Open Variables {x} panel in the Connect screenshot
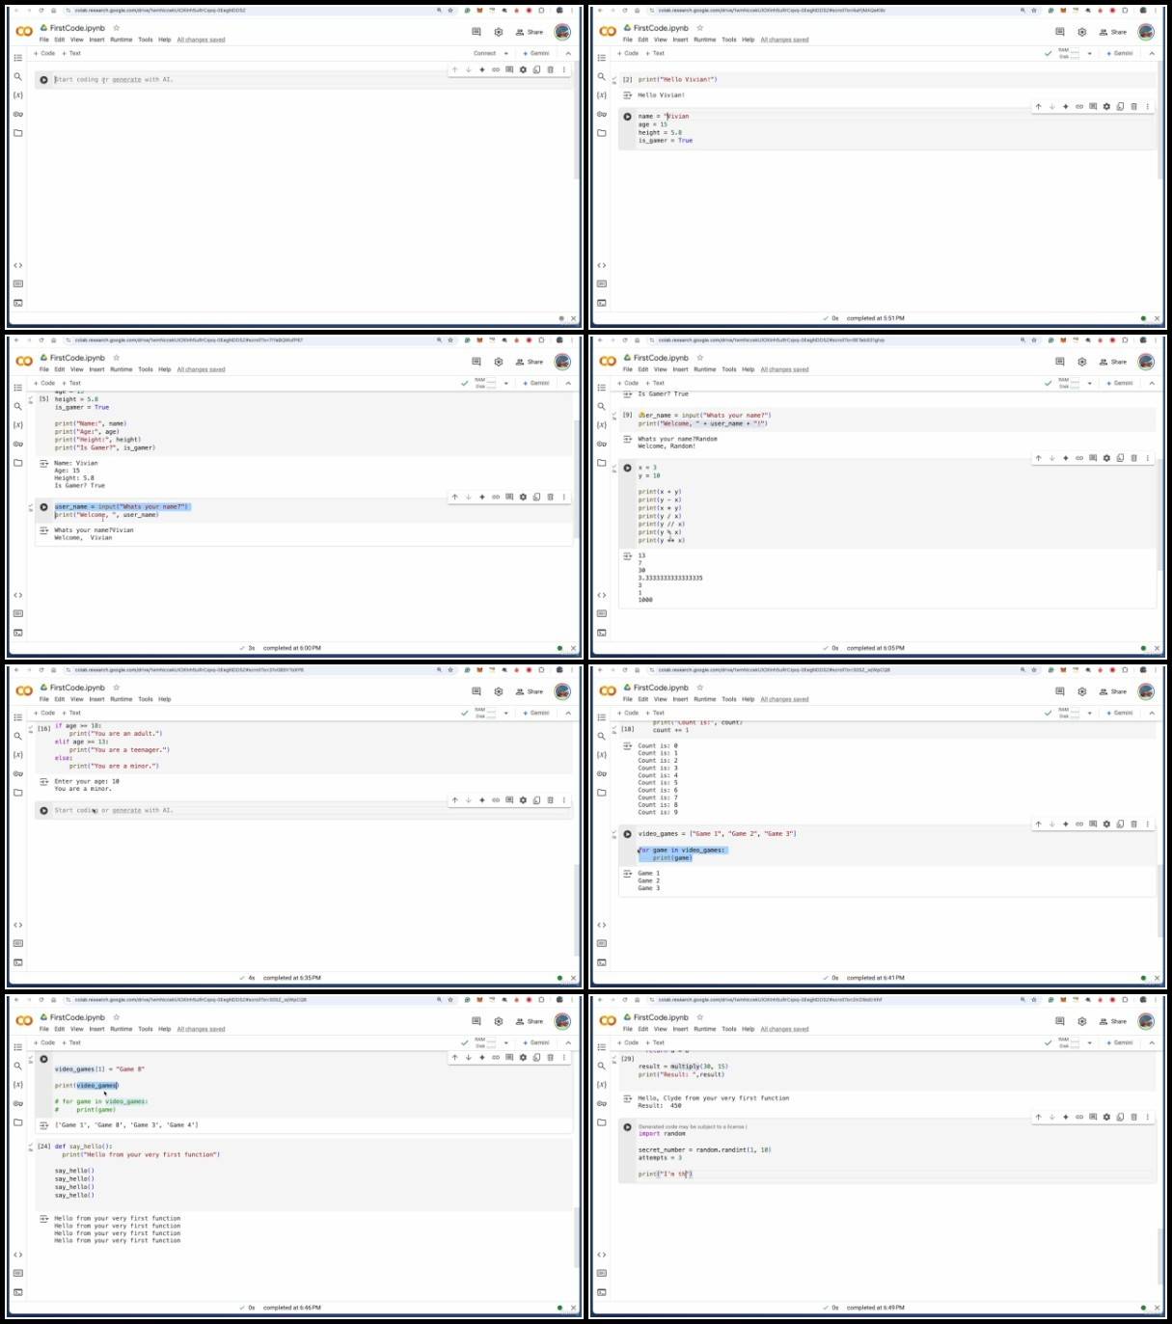 click(17, 95)
